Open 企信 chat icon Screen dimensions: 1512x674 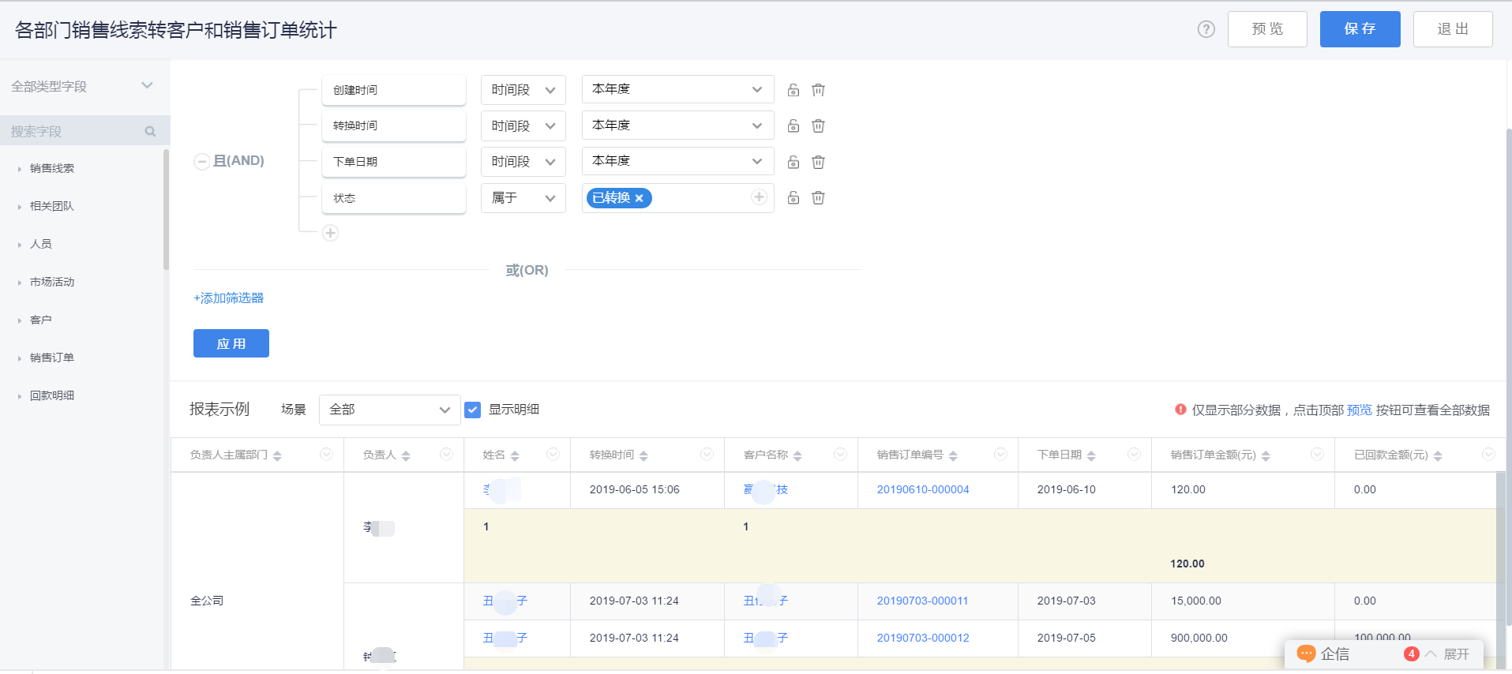click(1306, 653)
